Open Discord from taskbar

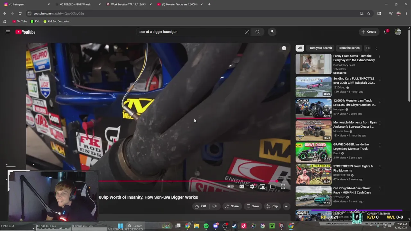pyautogui.click(x=215, y=226)
